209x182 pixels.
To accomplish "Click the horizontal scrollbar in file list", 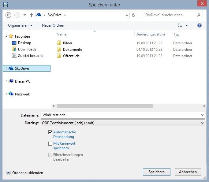I will pyautogui.click(x=105, y=106).
